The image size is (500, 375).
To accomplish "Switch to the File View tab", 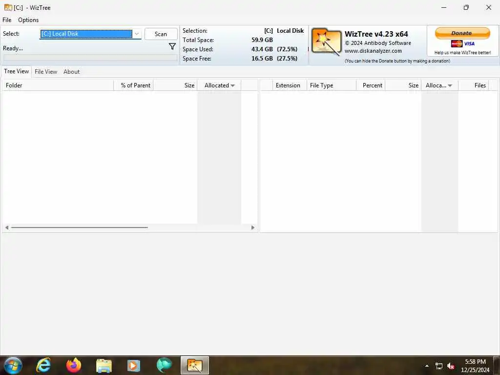I will coord(46,72).
